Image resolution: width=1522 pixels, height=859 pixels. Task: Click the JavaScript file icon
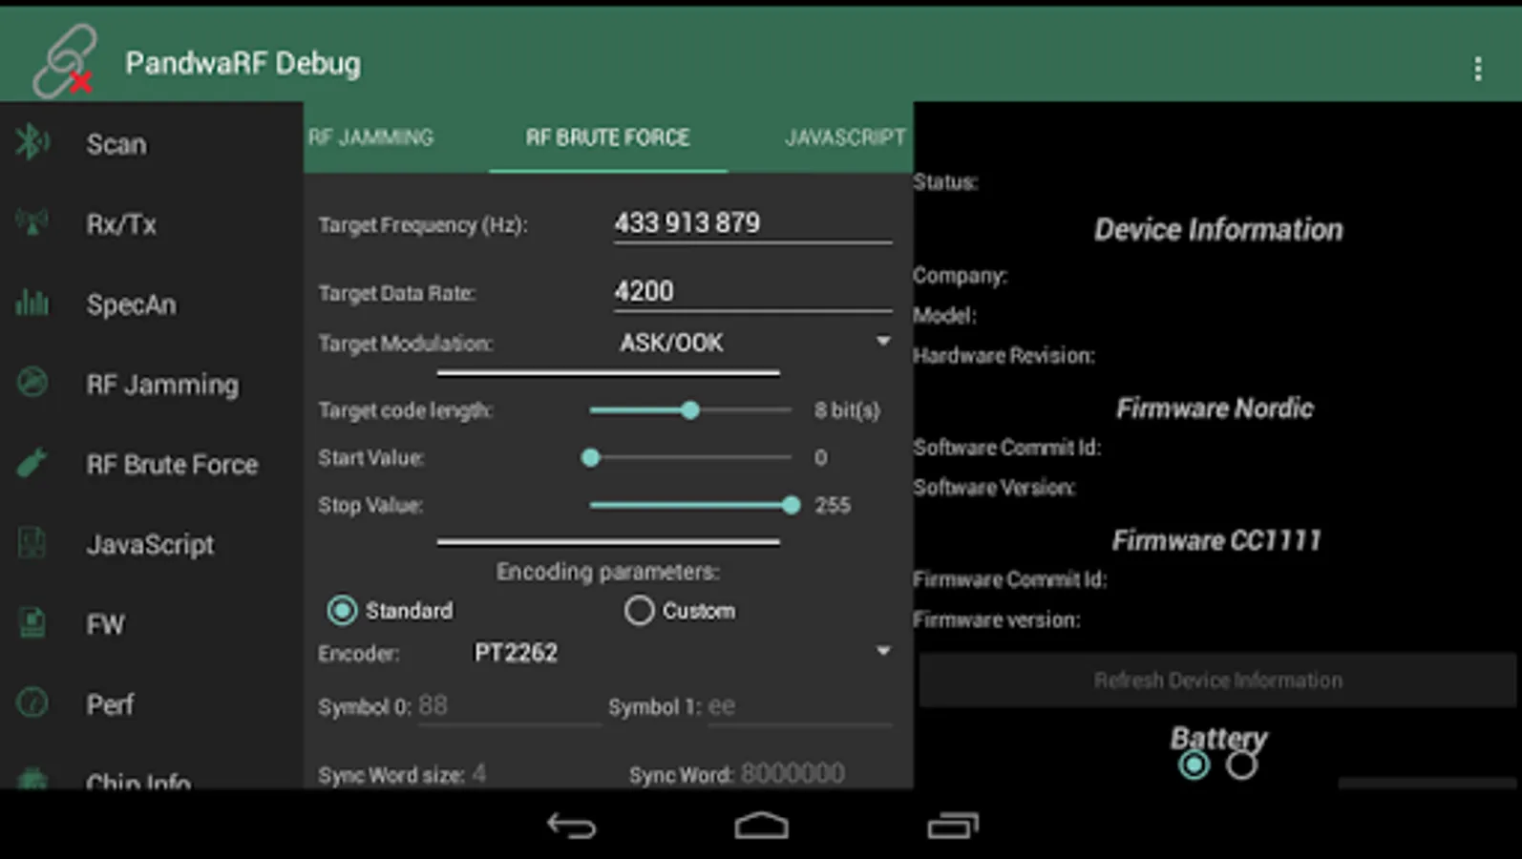[x=32, y=543]
